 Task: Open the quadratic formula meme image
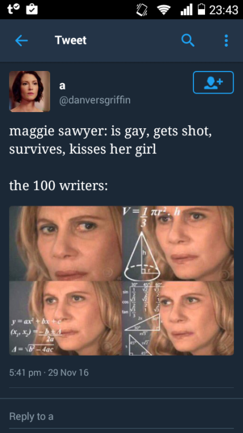pyautogui.click(x=66, y=318)
